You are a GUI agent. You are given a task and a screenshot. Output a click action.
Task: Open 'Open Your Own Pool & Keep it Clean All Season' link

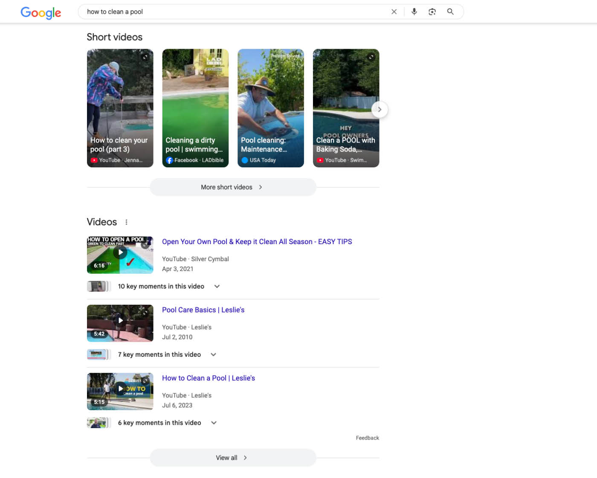[257, 242]
